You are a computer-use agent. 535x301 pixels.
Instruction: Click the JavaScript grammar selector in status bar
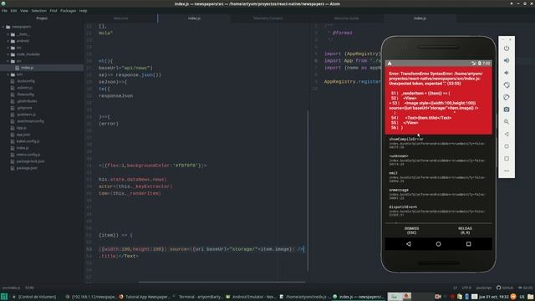tap(483, 288)
